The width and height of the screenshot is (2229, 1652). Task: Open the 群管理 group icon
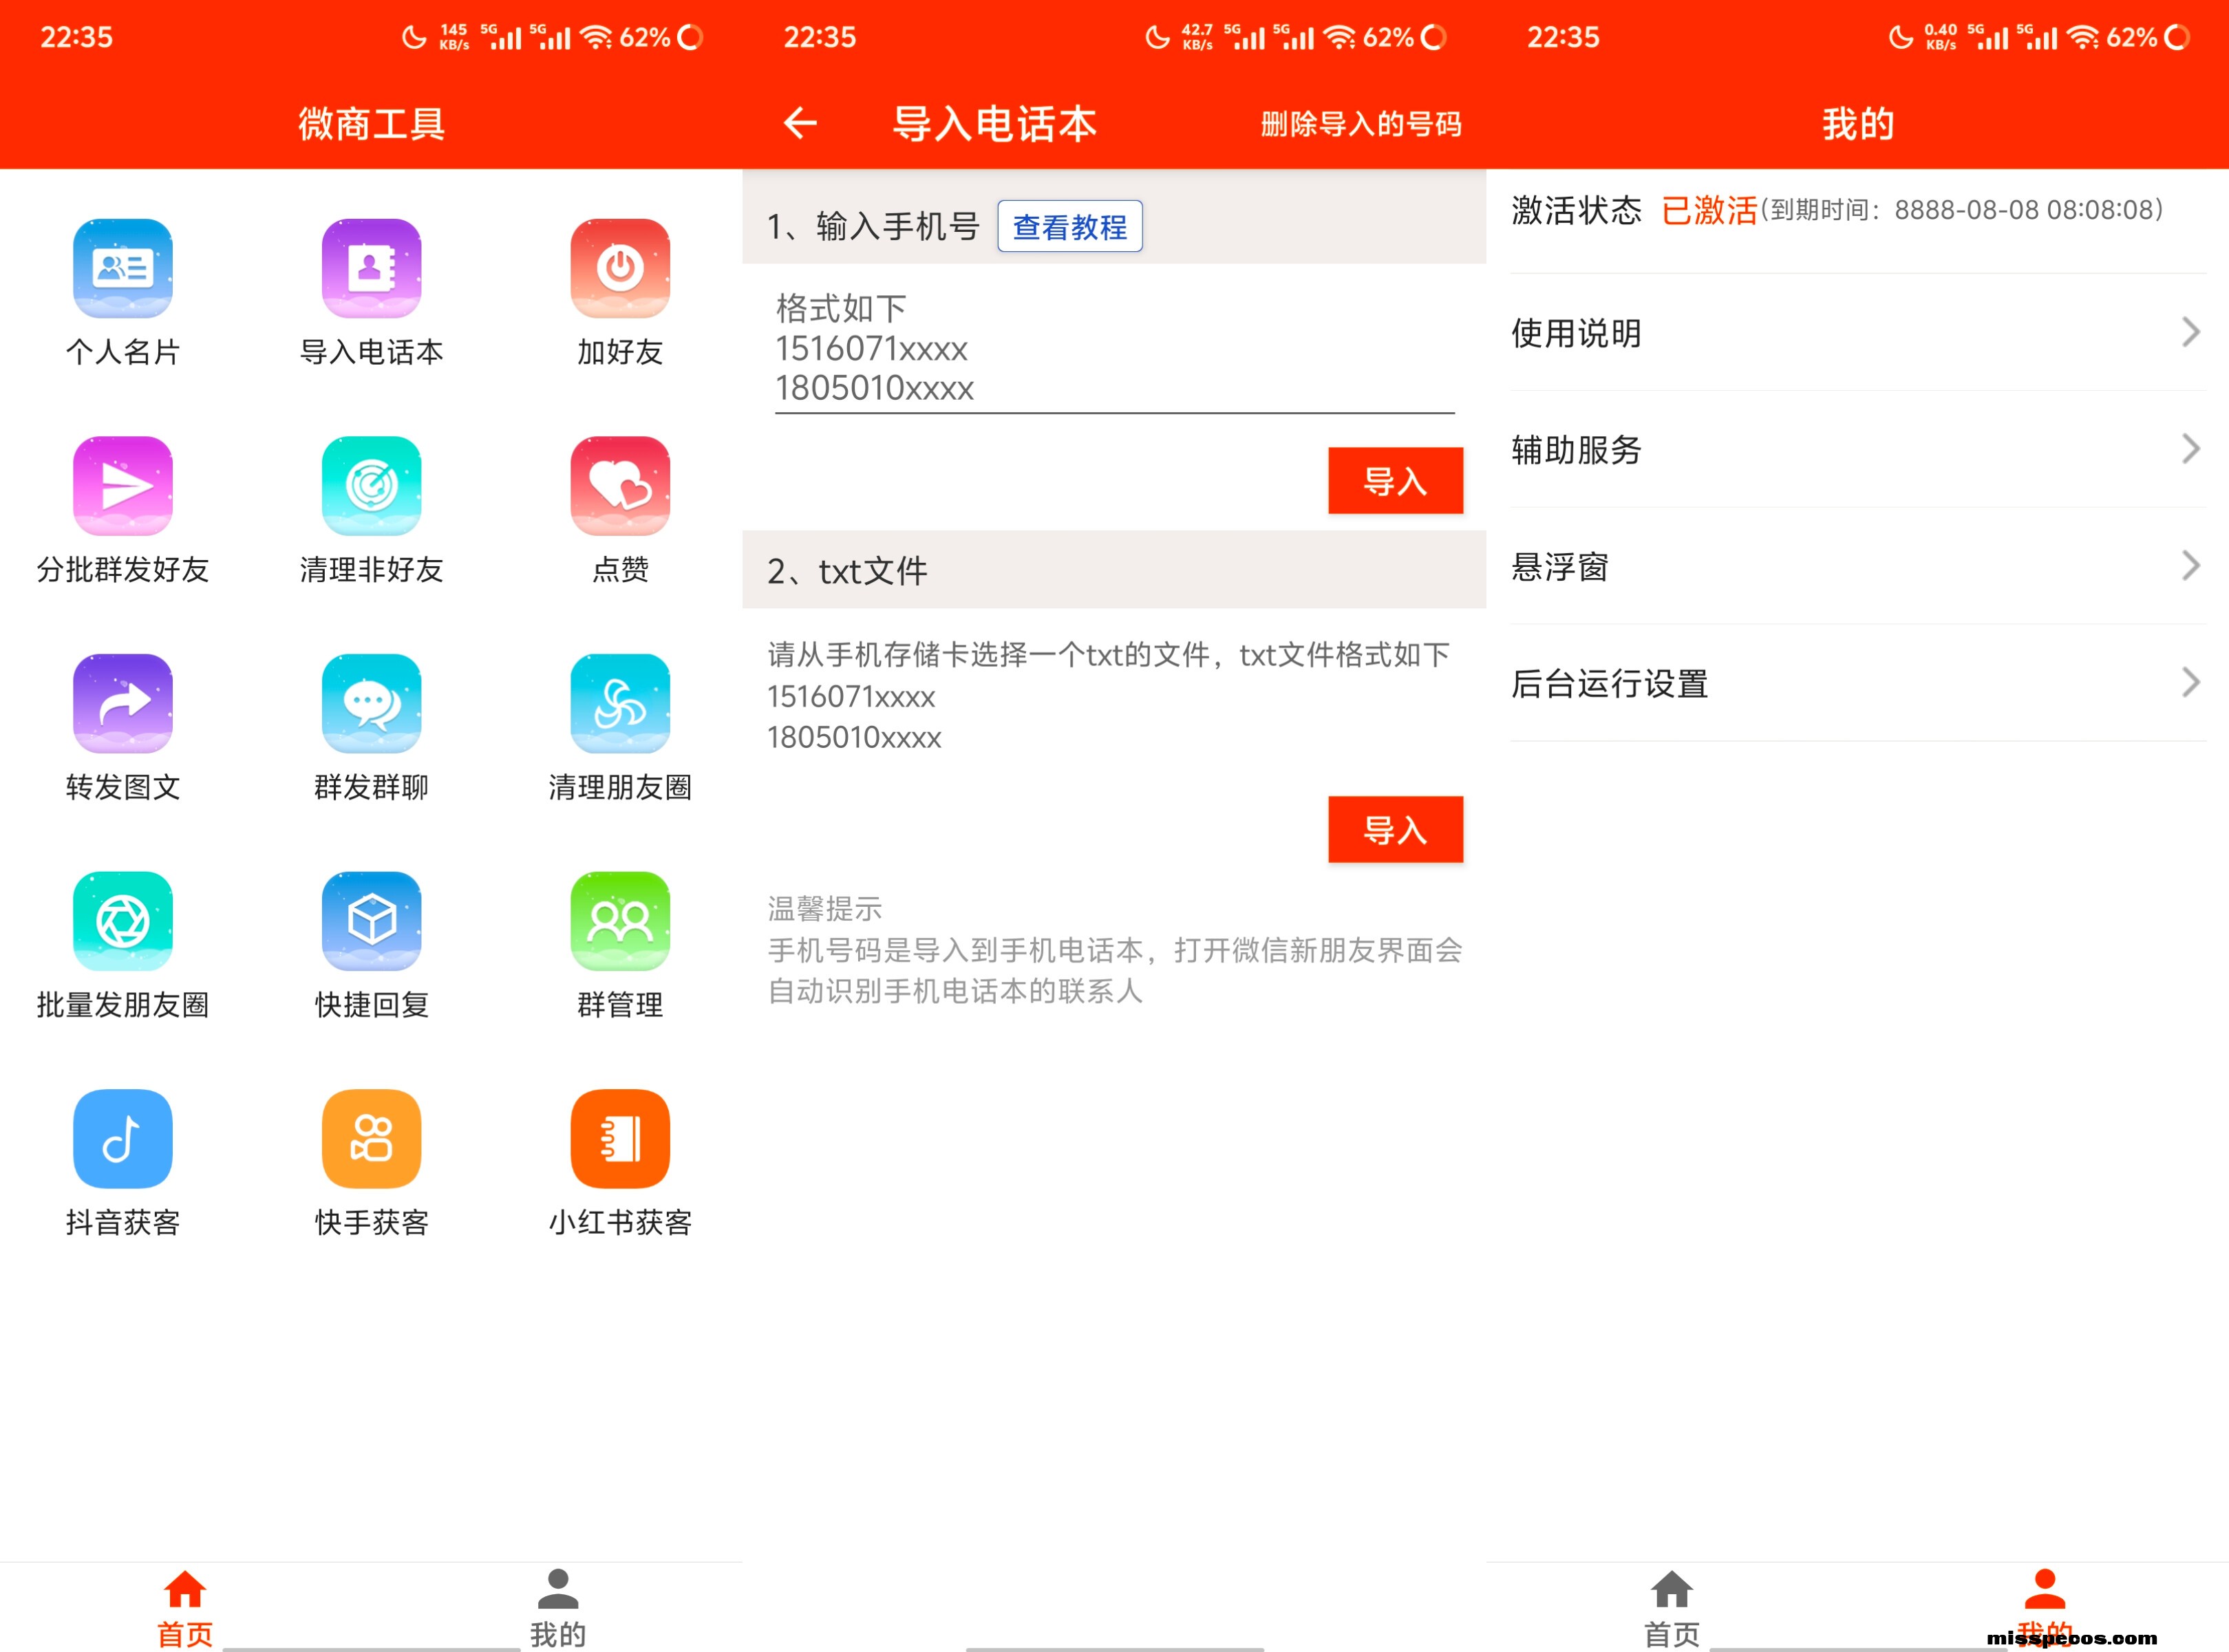point(620,921)
